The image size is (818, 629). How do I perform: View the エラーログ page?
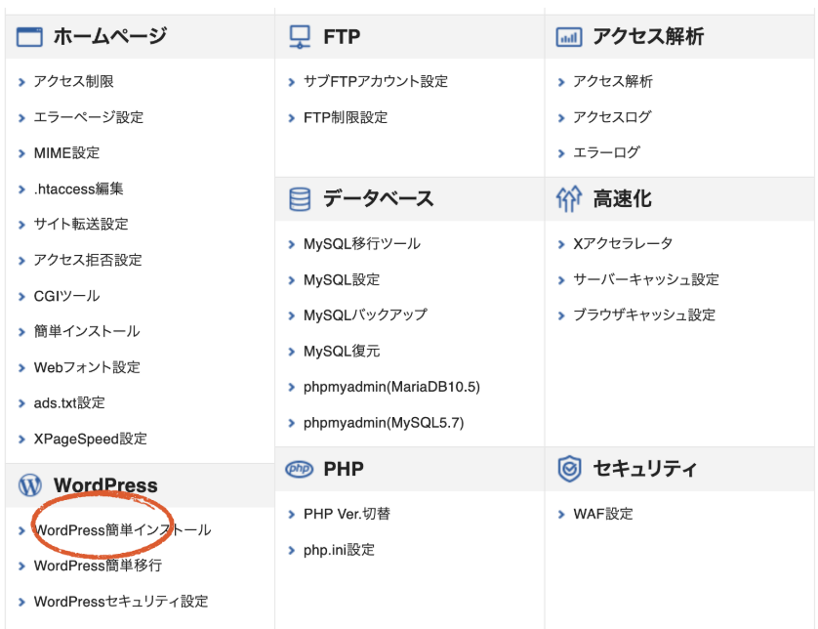click(x=606, y=152)
